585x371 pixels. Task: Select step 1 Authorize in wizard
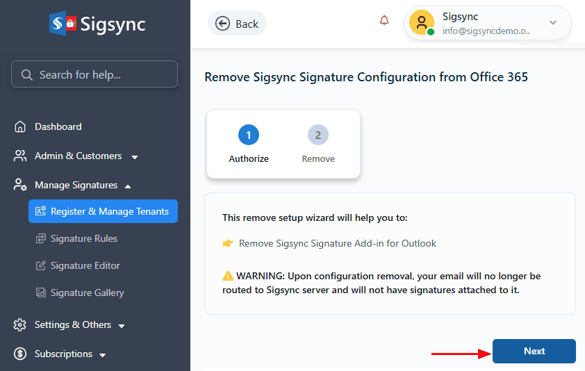pos(249,135)
